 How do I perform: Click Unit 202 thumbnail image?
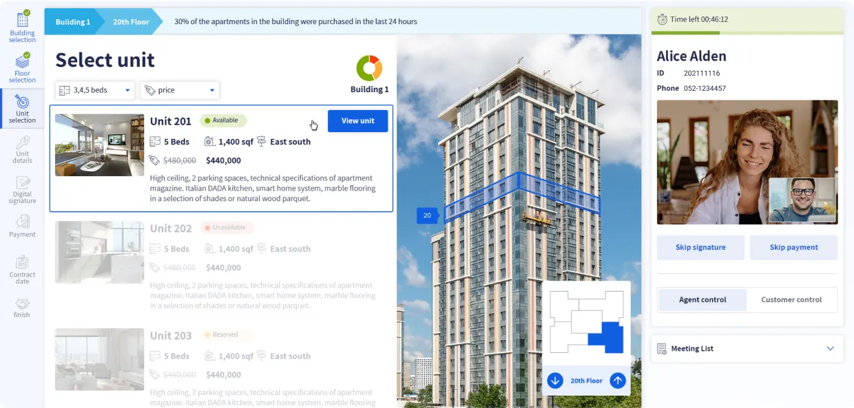pyautogui.click(x=100, y=253)
